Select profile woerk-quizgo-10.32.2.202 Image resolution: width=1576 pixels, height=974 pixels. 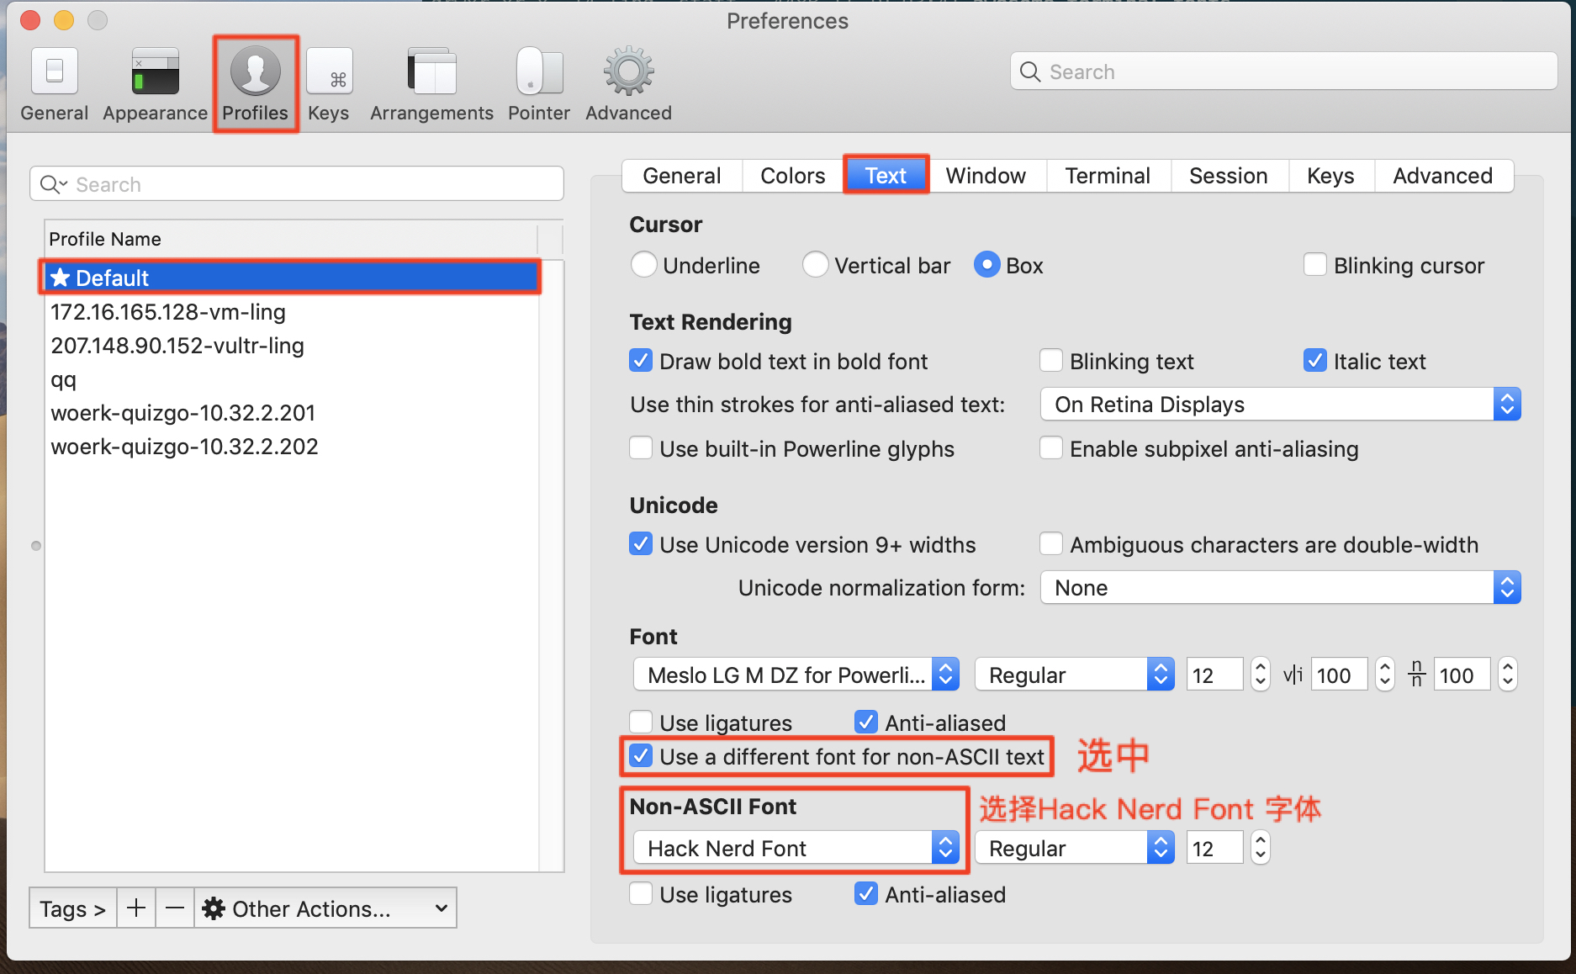tap(291, 447)
